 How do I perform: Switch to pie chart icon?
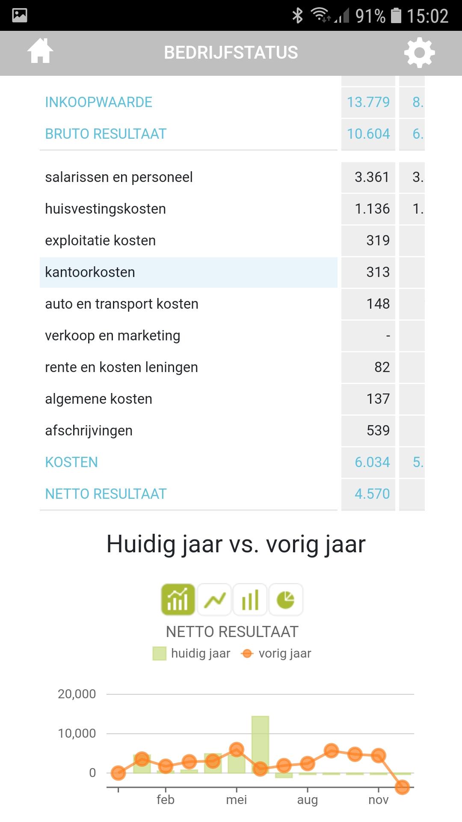286,599
